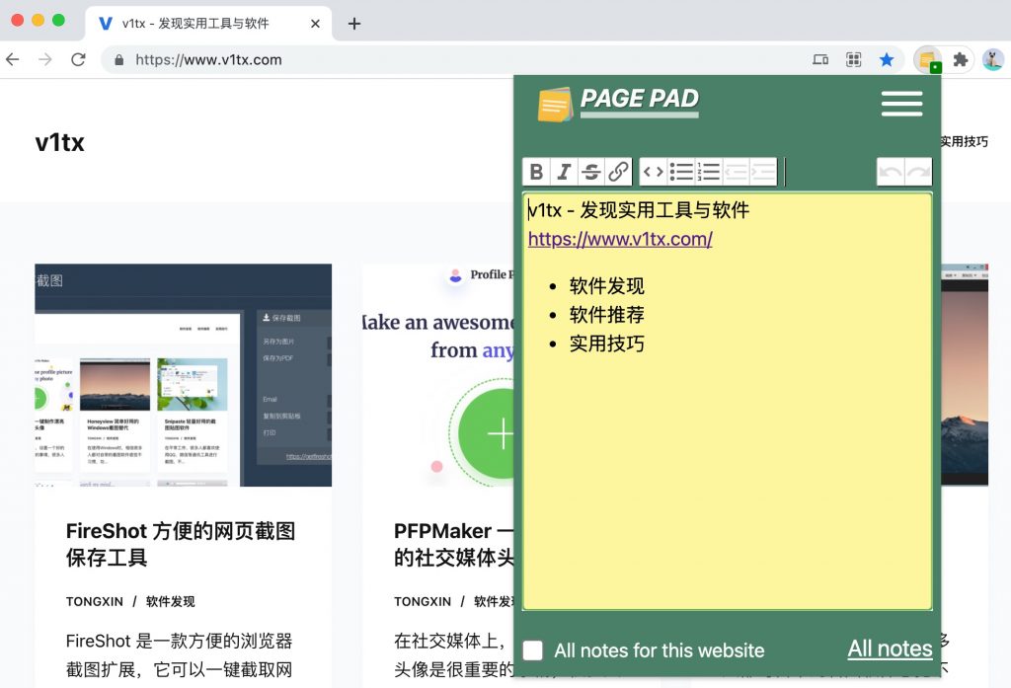Image resolution: width=1011 pixels, height=688 pixels.
Task: Click the QR code icon in address bar
Action: tap(854, 60)
